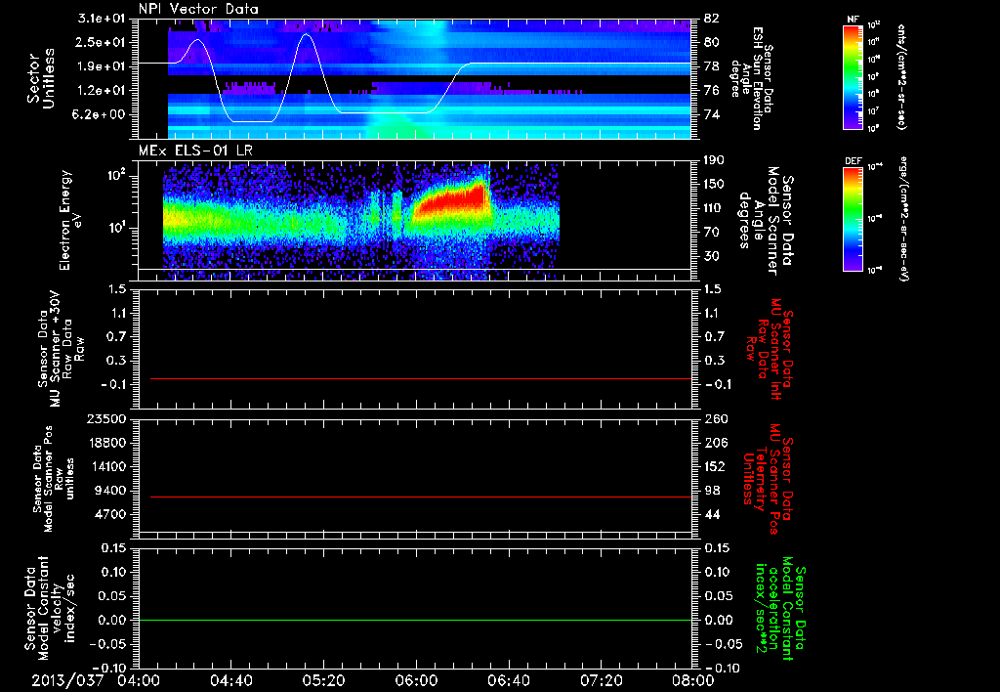Click the NF colorbar units label
The image size is (1000, 692).
click(901, 77)
